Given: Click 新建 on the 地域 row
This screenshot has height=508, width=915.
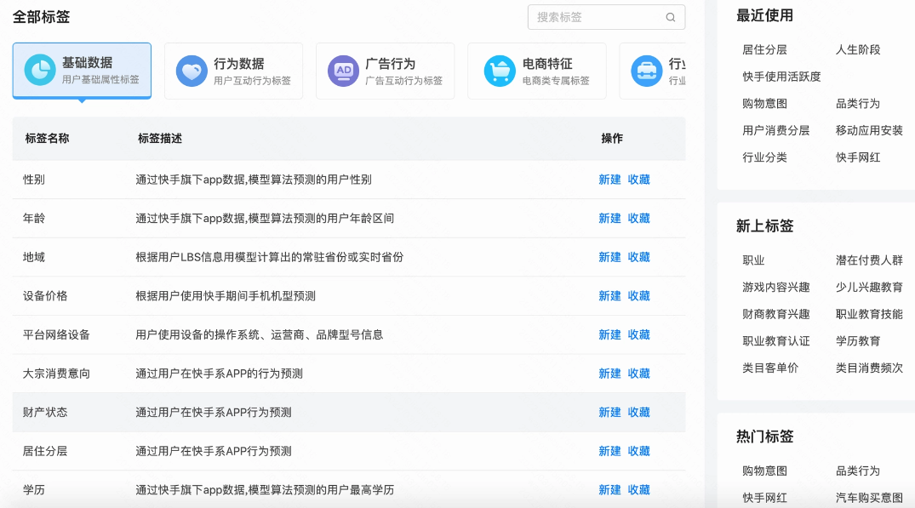Looking at the screenshot, I should tap(608, 257).
